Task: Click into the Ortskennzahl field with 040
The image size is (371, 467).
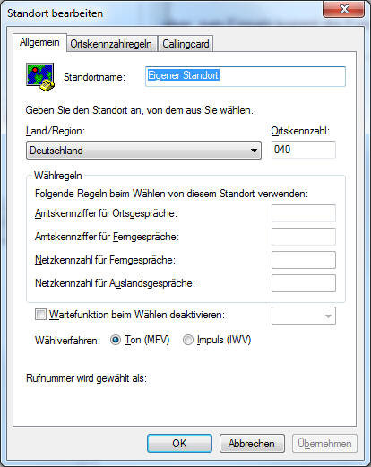Action: (304, 150)
